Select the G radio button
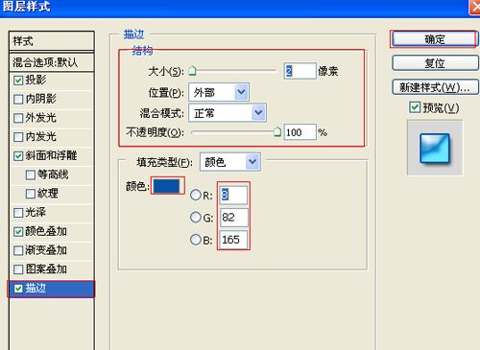The height and width of the screenshot is (350, 480). pos(195,218)
